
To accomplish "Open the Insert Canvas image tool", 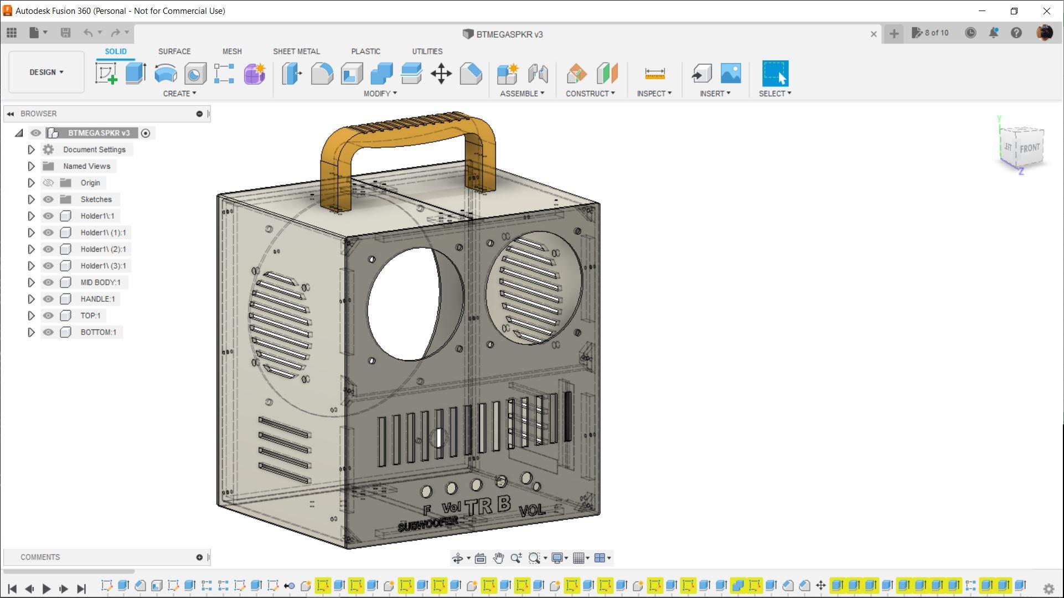I will (x=731, y=74).
